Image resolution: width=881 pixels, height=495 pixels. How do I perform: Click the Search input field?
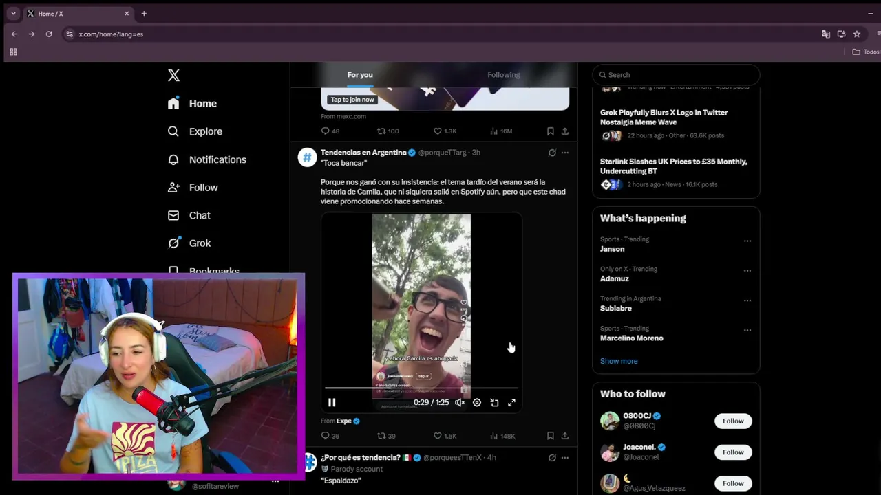(676, 75)
